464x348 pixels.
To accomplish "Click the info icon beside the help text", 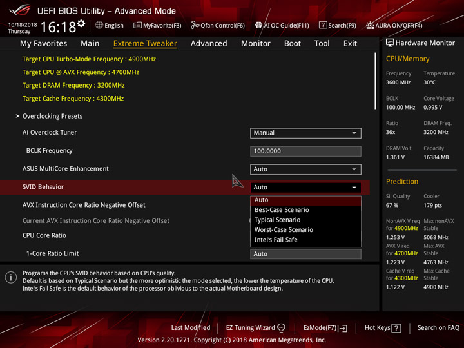I will point(11,277).
